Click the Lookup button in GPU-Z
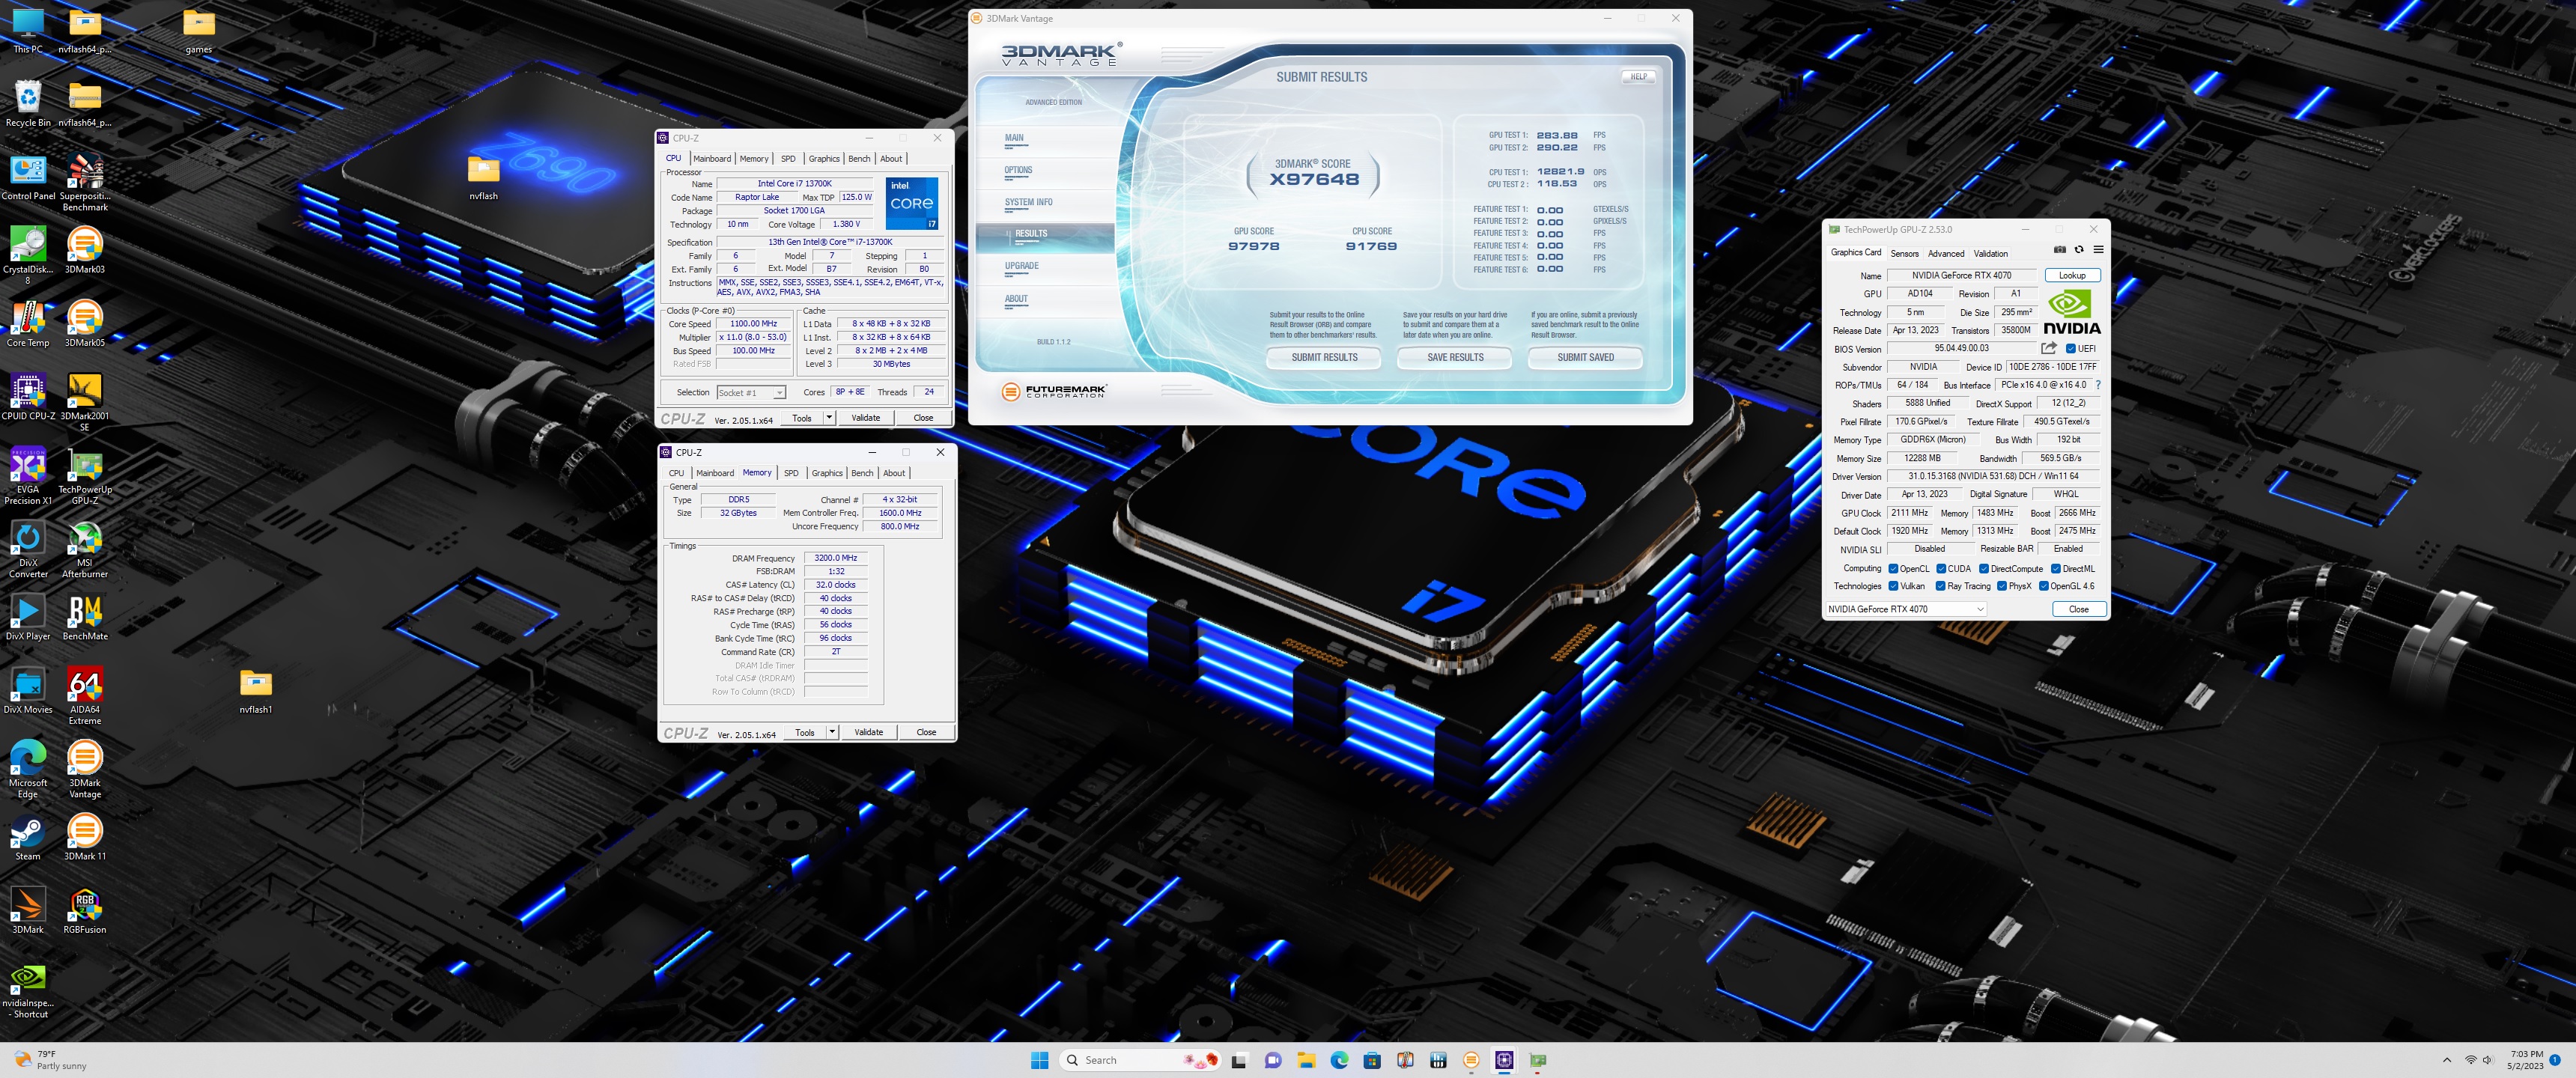The height and width of the screenshot is (1078, 2576). (2072, 275)
